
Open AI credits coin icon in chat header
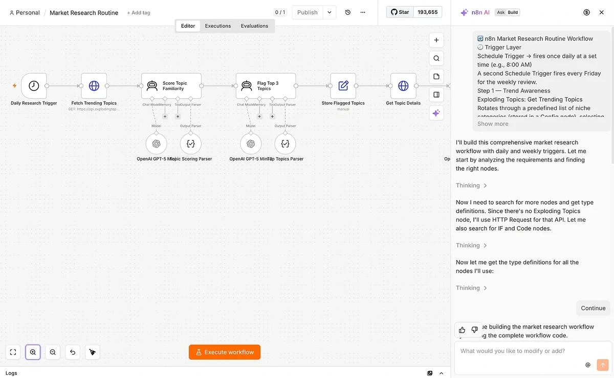(x=587, y=12)
